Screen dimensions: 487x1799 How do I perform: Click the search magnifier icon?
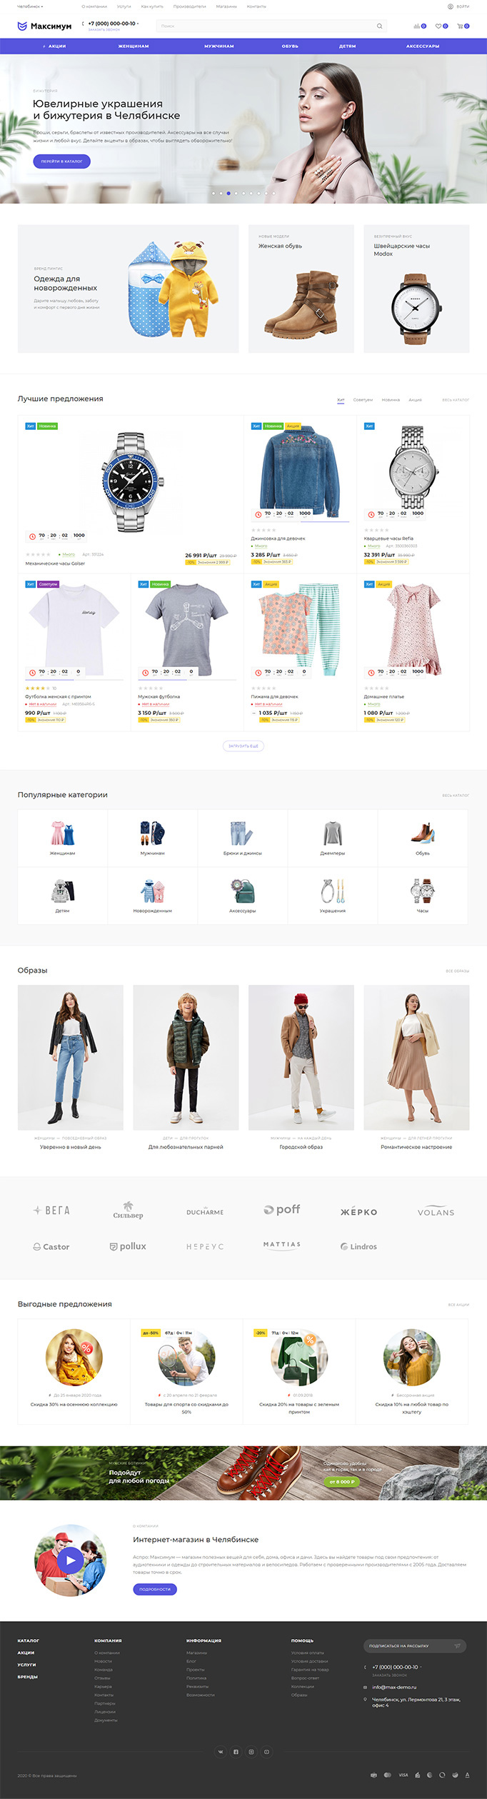click(379, 26)
